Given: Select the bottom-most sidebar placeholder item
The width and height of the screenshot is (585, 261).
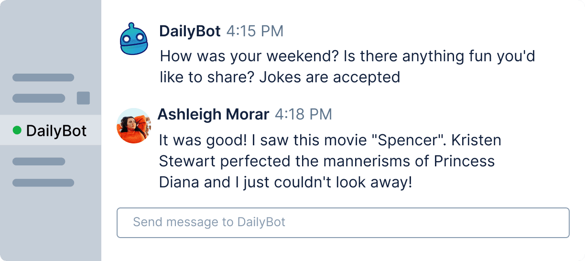Looking at the screenshot, I should (x=43, y=183).
